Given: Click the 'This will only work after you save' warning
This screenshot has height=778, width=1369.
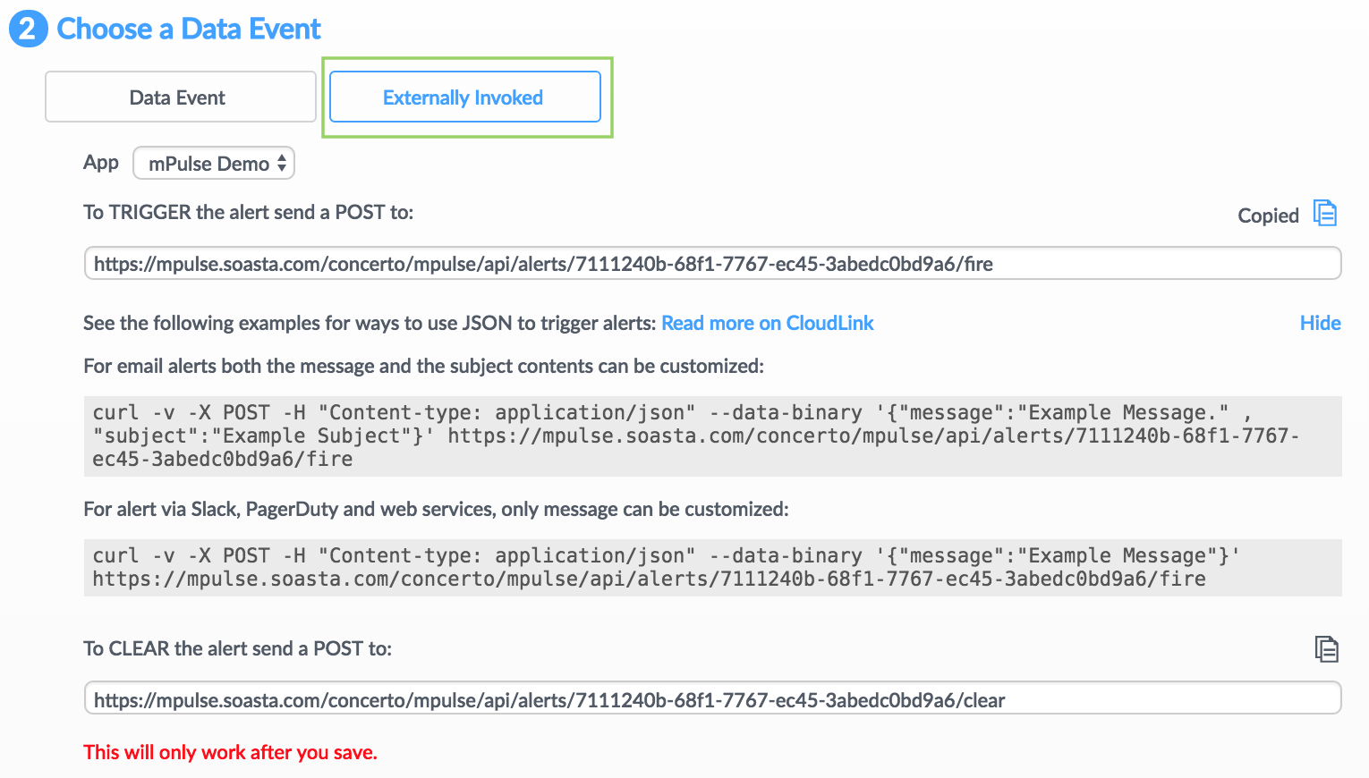Looking at the screenshot, I should (x=230, y=752).
